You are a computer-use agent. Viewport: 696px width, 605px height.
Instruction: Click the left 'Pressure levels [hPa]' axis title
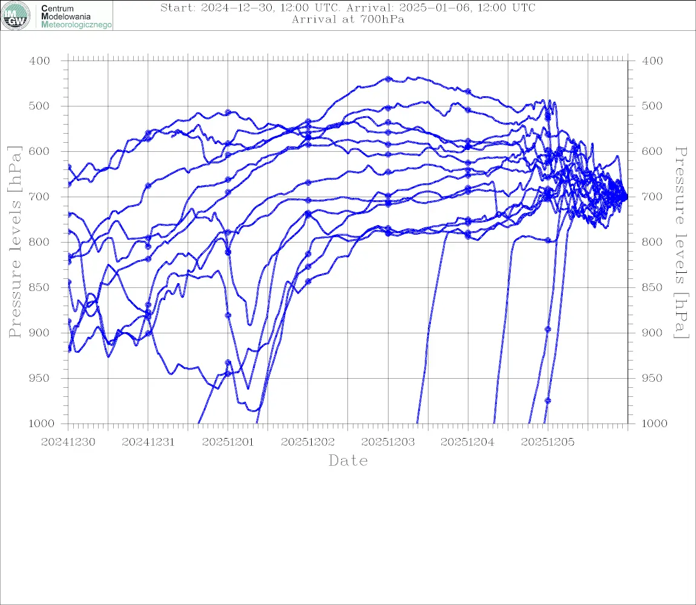(x=15, y=242)
